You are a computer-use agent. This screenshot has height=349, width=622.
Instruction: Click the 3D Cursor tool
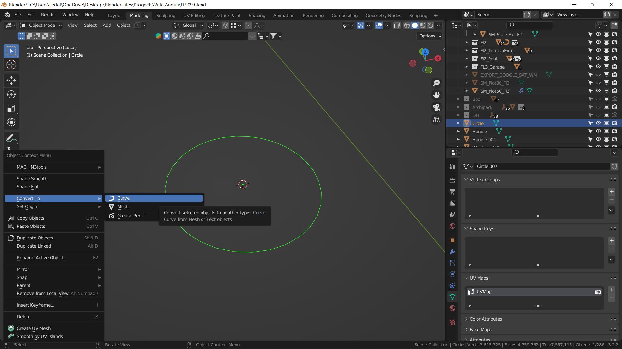[11, 65]
